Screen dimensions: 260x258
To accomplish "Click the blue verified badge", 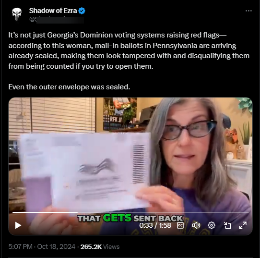I will pyautogui.click(x=82, y=11).
